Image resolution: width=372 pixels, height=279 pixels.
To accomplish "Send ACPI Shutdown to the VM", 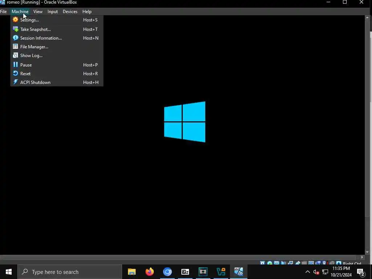I will 56,82.
